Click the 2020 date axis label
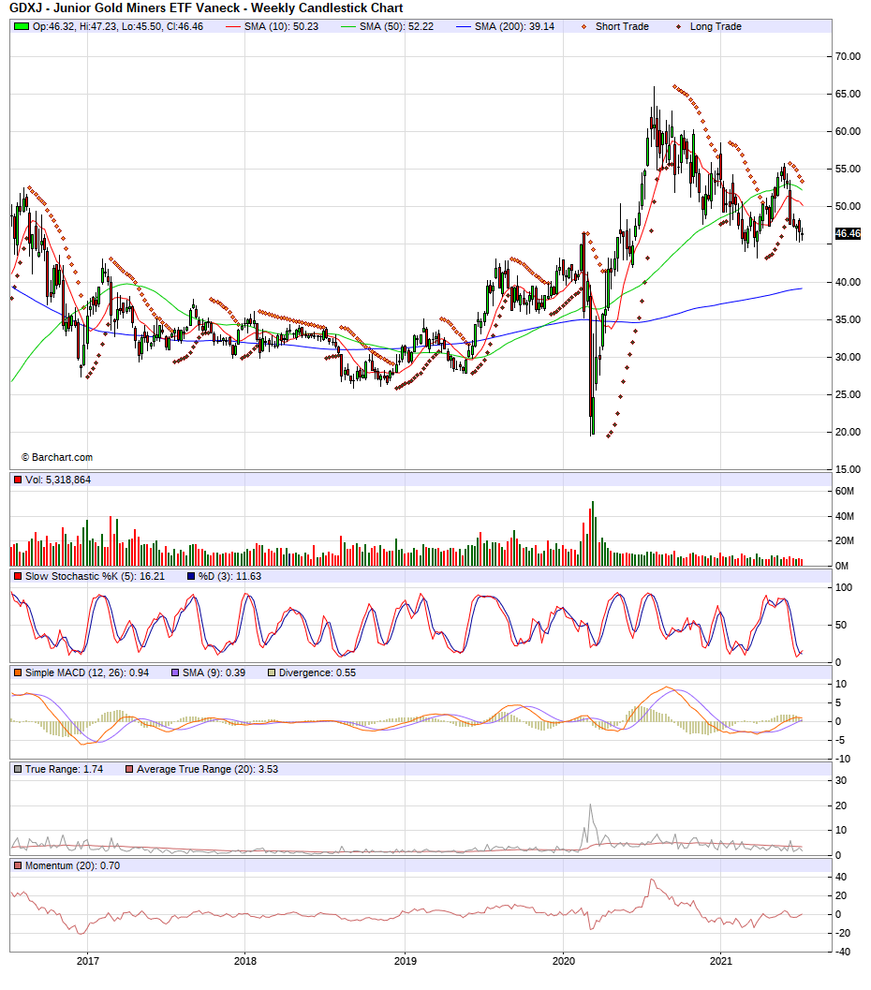The width and height of the screenshot is (871, 990). (x=564, y=962)
